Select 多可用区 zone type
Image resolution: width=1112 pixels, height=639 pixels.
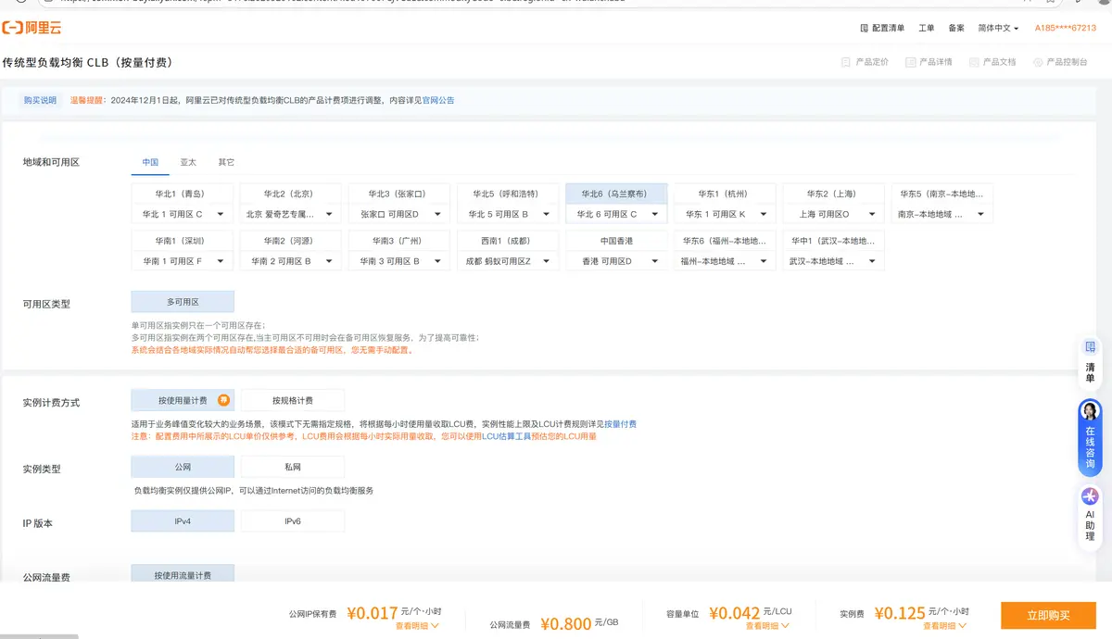point(183,302)
